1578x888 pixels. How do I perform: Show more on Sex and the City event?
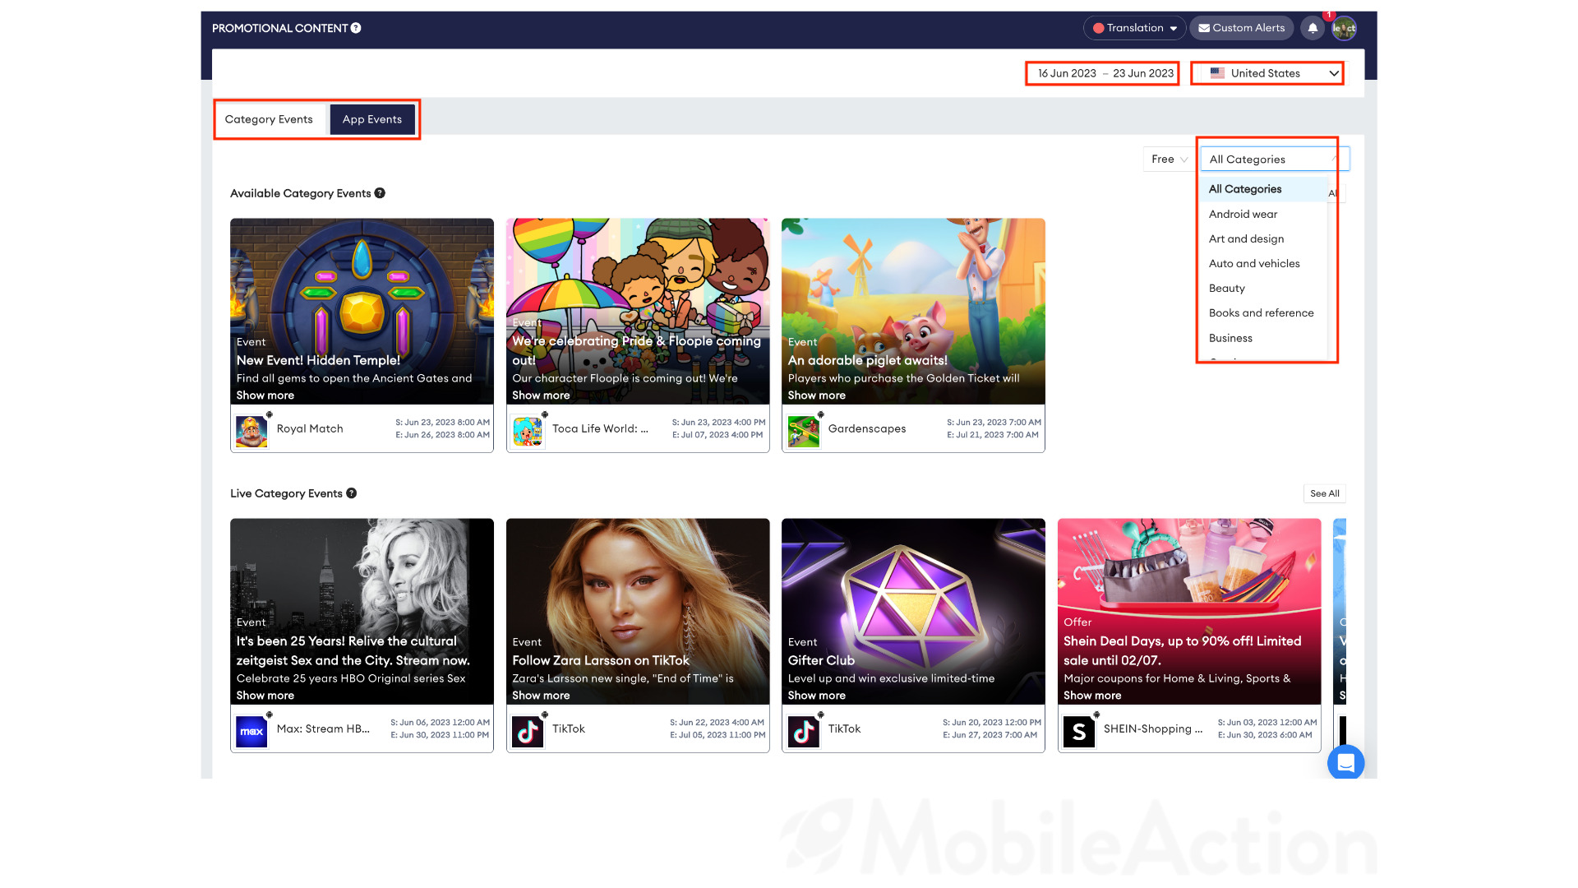265,696
